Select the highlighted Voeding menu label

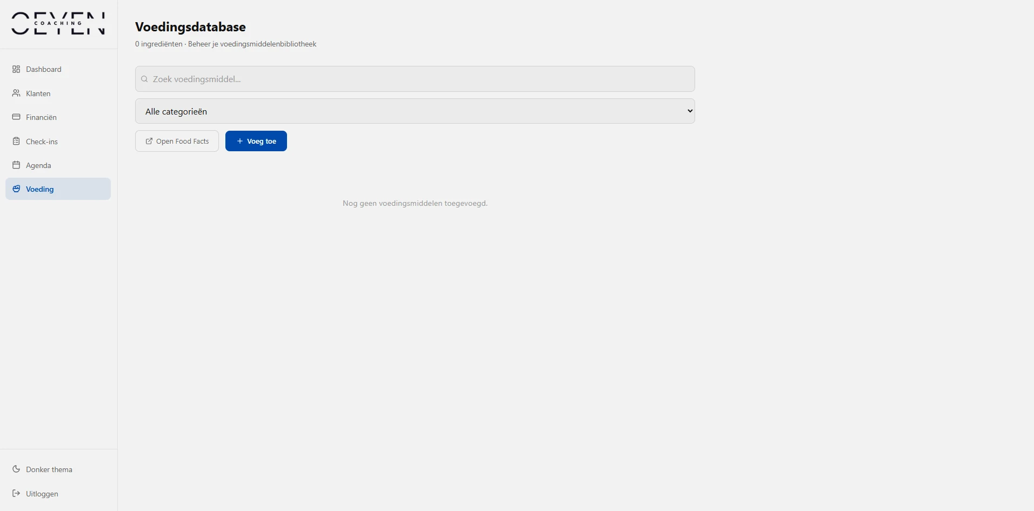pos(40,189)
